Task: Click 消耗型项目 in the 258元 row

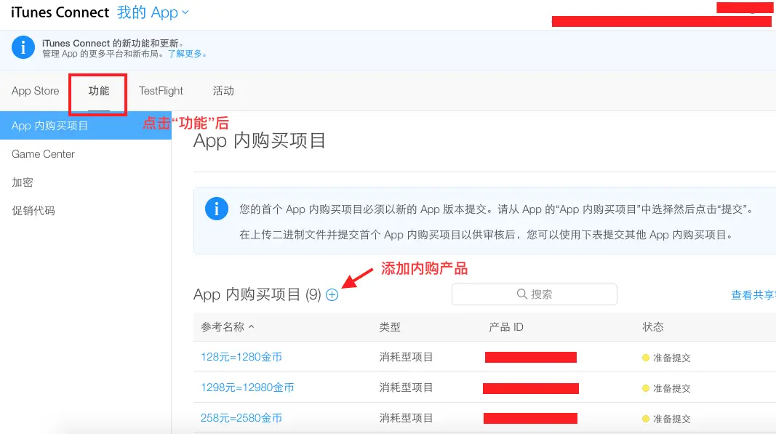Action: (x=406, y=418)
